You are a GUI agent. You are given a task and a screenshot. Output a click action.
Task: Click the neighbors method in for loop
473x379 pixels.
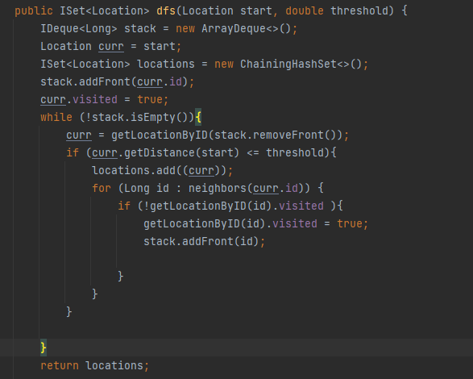(218, 188)
